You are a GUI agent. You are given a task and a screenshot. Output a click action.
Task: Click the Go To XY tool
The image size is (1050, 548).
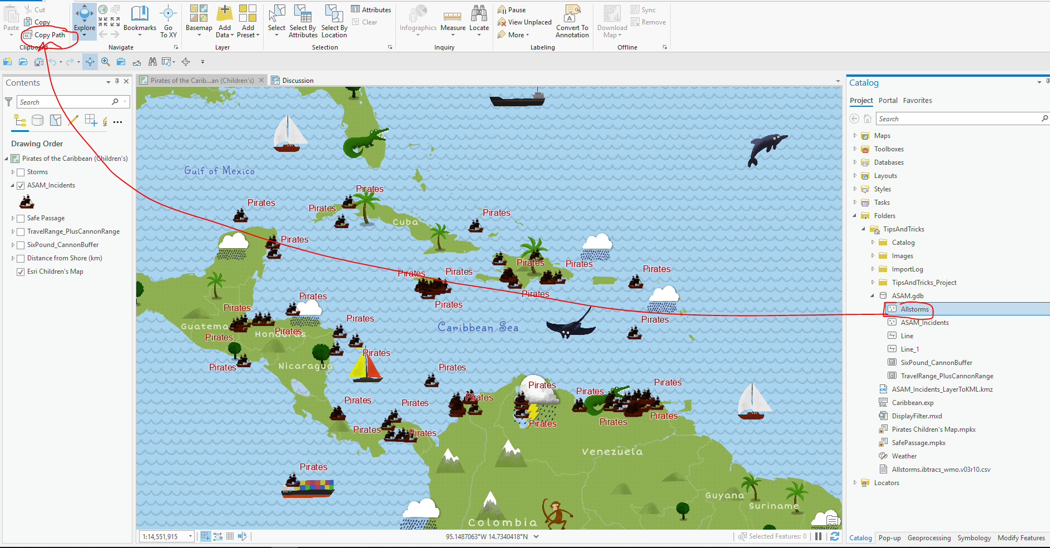tap(168, 21)
